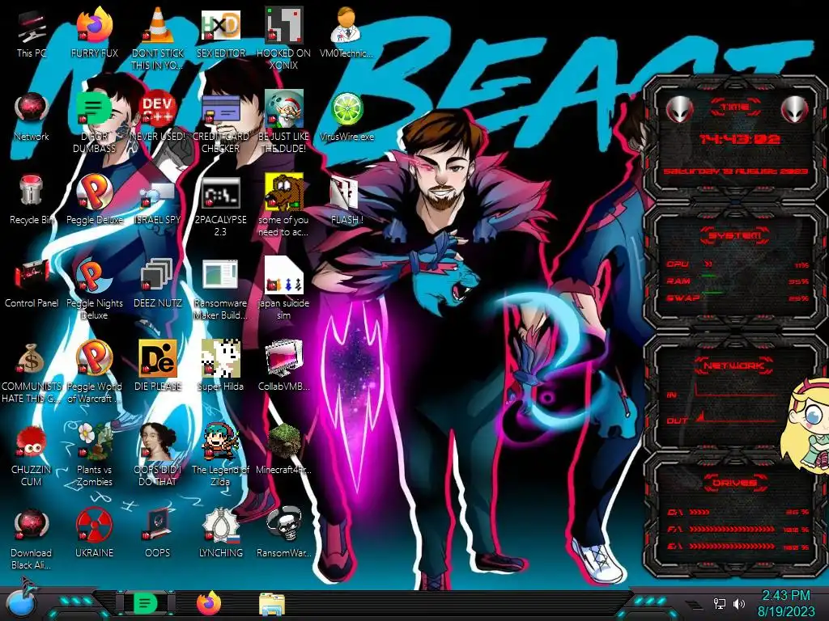829x621 pixels.
Task: Open the UKRAINE radiation symbol shortcut
Action: coord(94,534)
